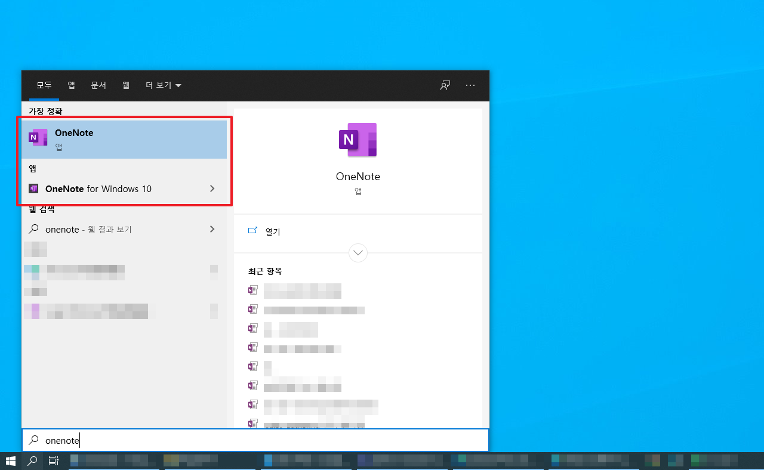This screenshot has height=470, width=764.
Task: Click the search magnifier in the search box
Action: click(x=33, y=440)
